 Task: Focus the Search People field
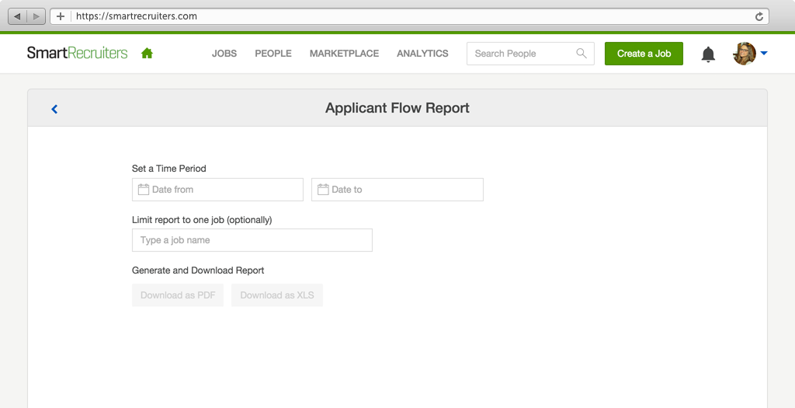(x=530, y=54)
